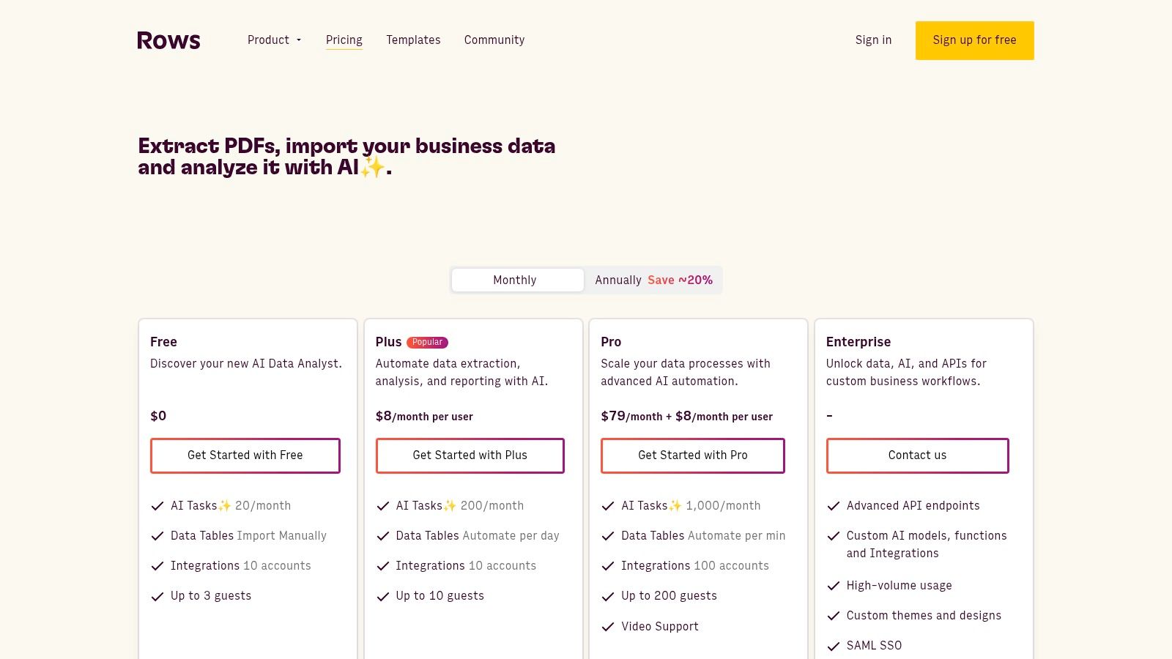This screenshot has height=659, width=1172.
Task: Click the sparkle icon in the headline
Action: click(x=373, y=167)
